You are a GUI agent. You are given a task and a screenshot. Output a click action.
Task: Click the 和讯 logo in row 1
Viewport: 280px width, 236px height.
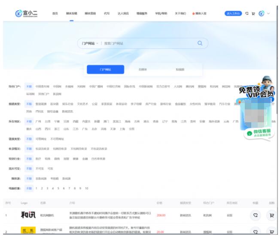pos(28,215)
